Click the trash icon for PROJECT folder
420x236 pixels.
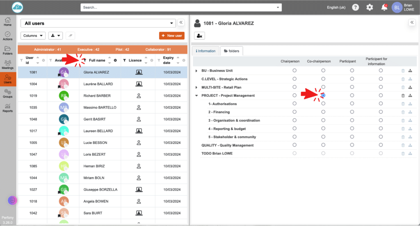pos(403,95)
